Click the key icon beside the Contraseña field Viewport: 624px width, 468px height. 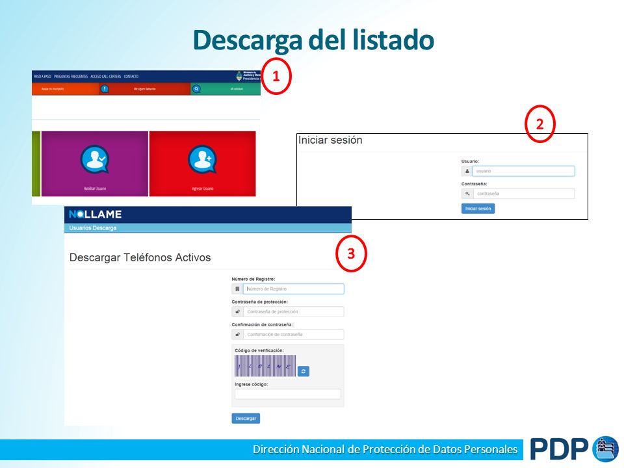(x=467, y=194)
